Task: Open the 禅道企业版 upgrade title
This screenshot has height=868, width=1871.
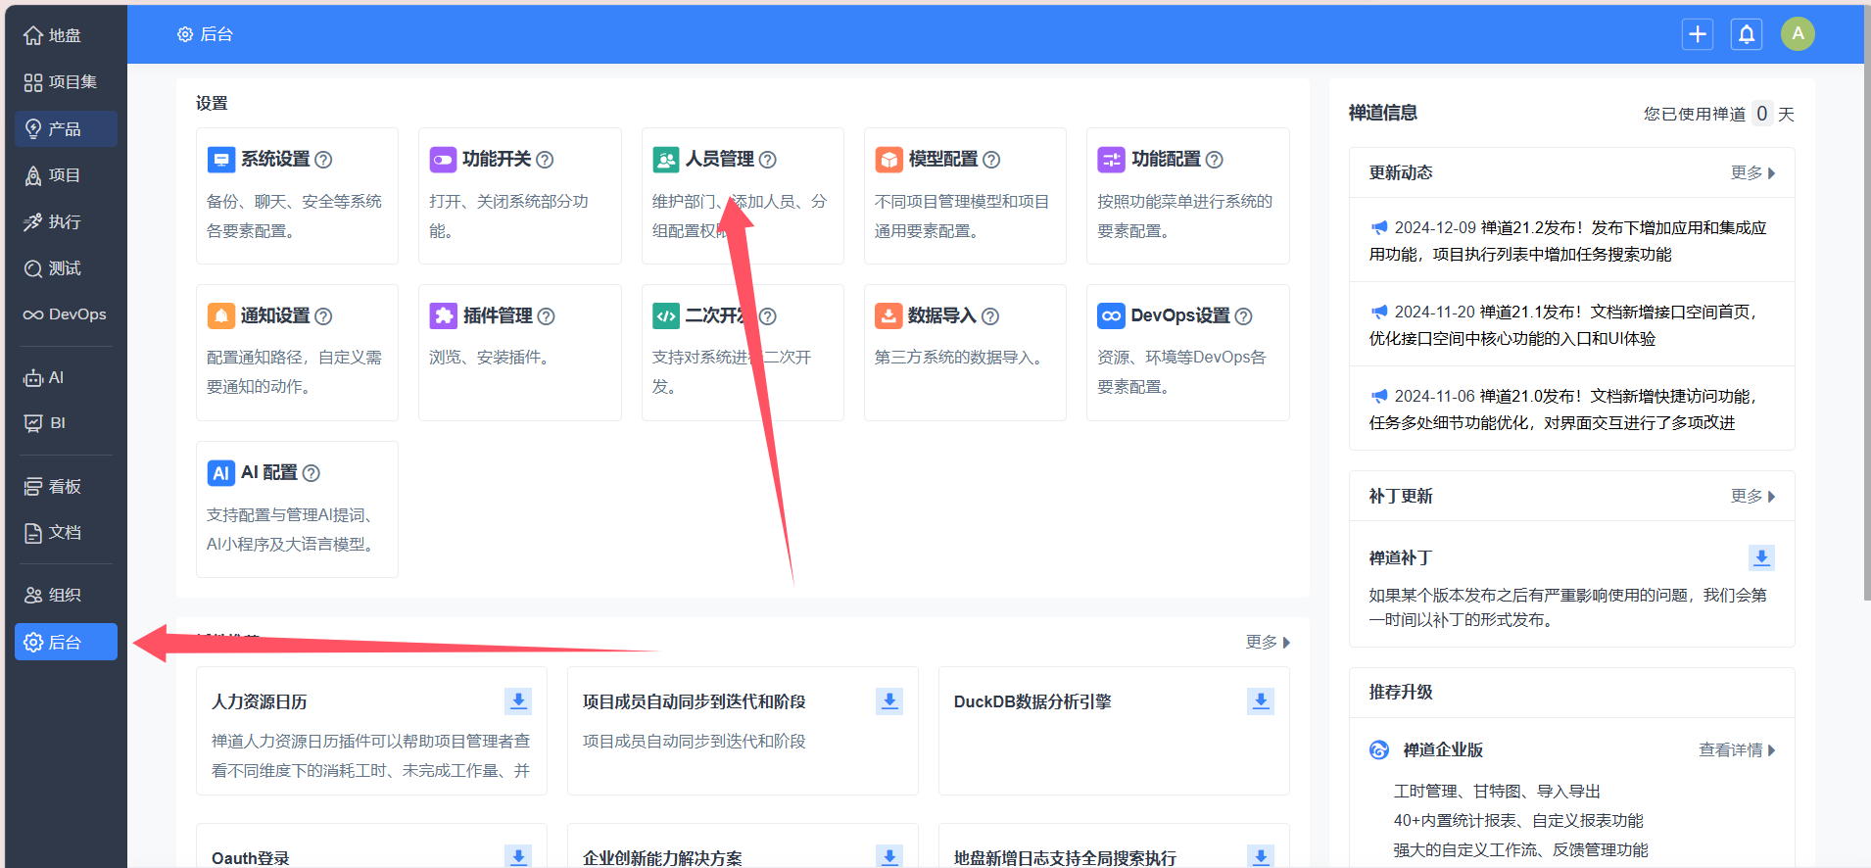Action: click(1443, 750)
